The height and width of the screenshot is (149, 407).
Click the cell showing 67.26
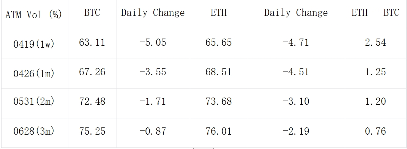coord(92,73)
